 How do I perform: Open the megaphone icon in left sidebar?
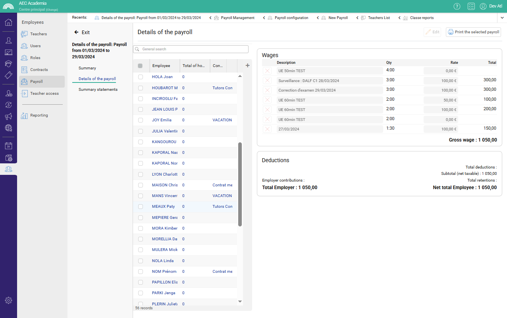tap(8, 116)
